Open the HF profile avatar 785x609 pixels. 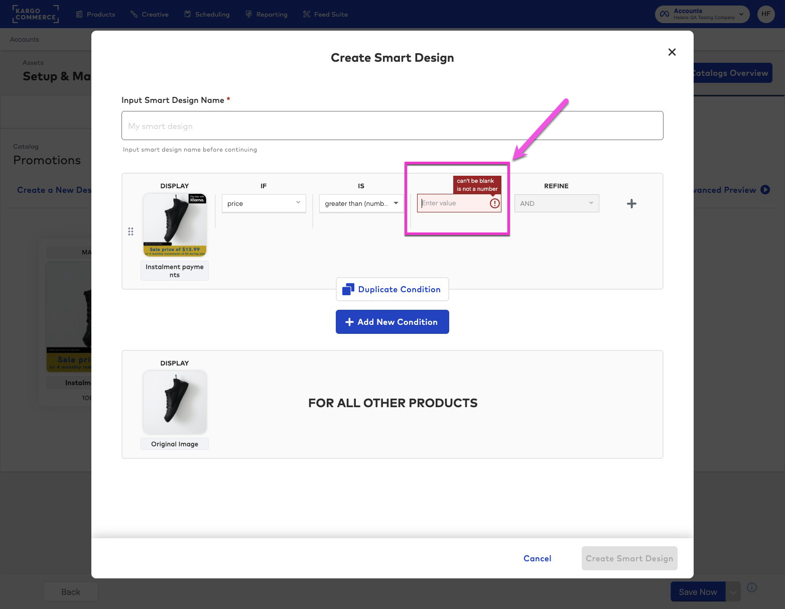tap(765, 14)
